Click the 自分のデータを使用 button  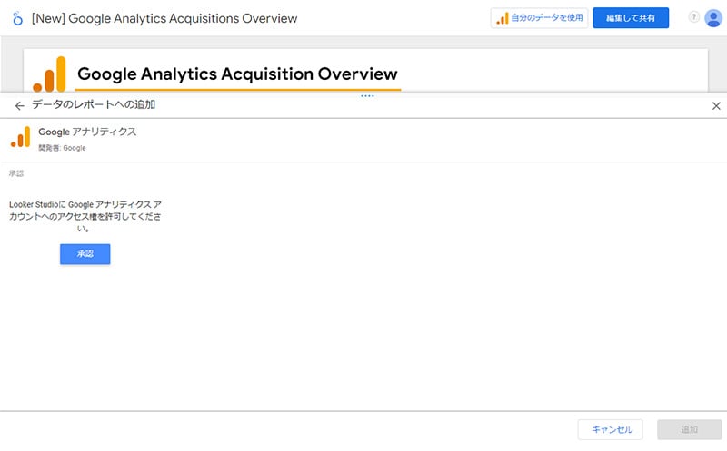pos(539,18)
